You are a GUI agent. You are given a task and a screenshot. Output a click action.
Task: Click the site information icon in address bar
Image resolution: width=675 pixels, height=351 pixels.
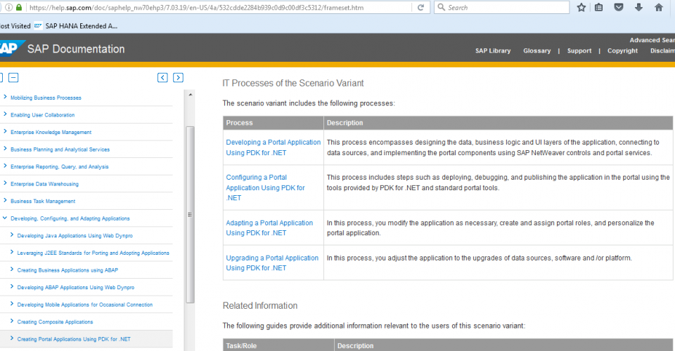(8, 7)
